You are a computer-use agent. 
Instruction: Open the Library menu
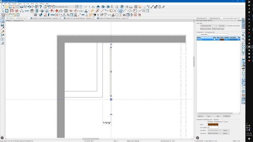click(20, 4)
